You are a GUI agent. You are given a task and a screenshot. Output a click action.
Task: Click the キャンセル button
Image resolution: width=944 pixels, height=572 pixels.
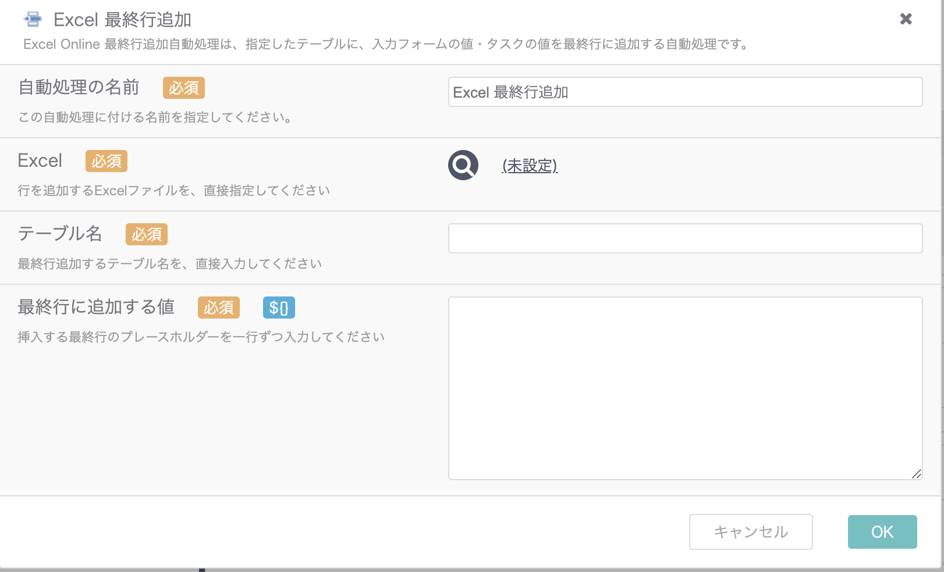[x=751, y=532]
